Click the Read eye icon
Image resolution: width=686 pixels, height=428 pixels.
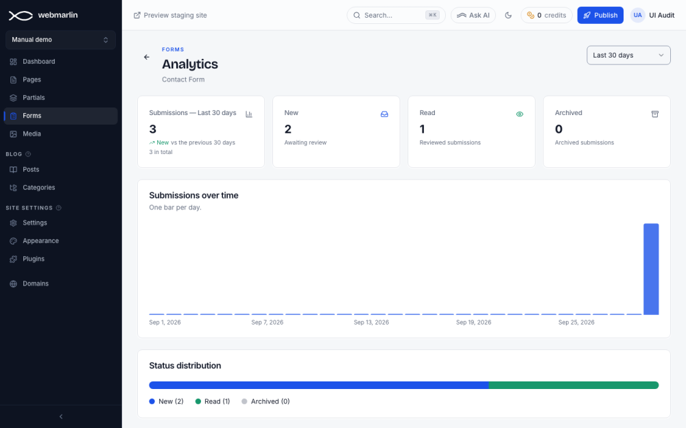[519, 114]
